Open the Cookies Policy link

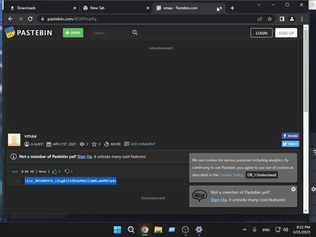[231, 175]
